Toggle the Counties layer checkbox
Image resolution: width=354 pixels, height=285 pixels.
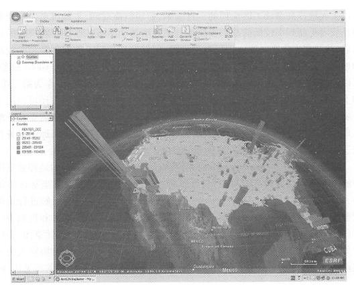click(x=19, y=57)
